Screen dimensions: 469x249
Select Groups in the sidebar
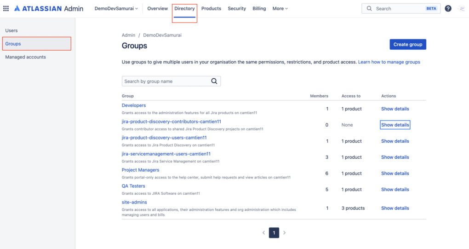(37, 44)
